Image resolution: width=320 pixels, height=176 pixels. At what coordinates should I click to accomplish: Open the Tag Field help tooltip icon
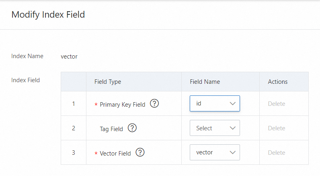point(132,128)
